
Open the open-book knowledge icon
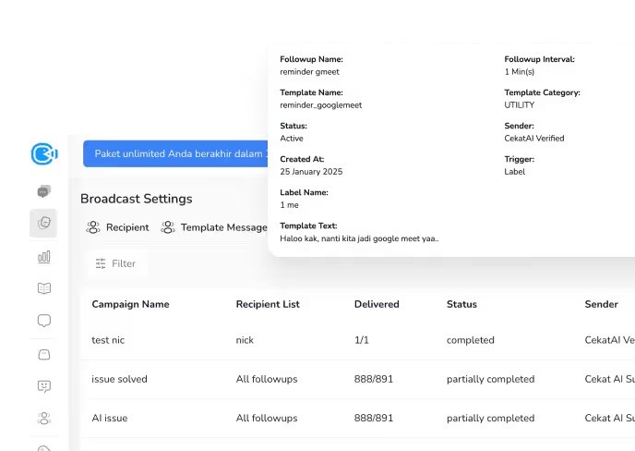[x=43, y=288]
